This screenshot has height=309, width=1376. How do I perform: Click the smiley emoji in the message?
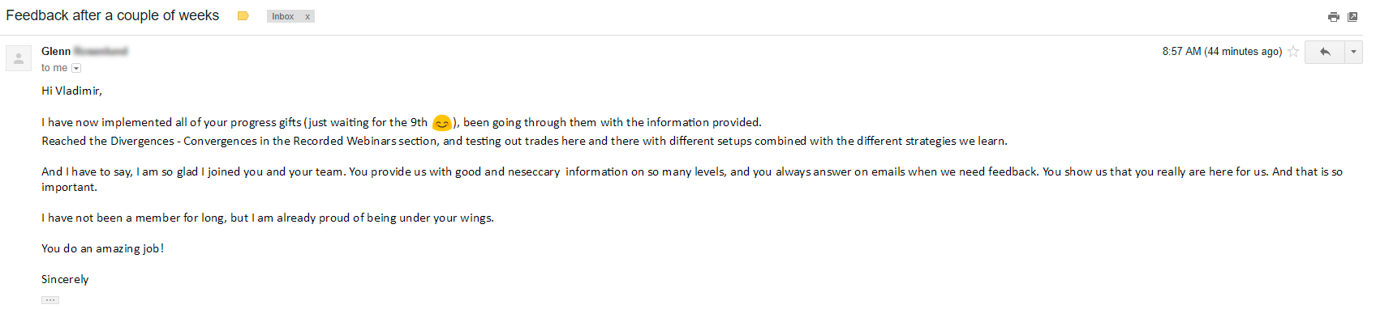coord(442,123)
